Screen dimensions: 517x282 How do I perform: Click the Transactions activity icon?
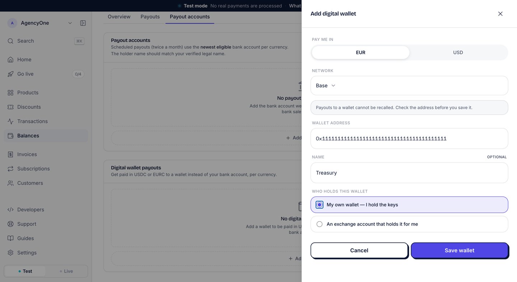click(x=10, y=121)
